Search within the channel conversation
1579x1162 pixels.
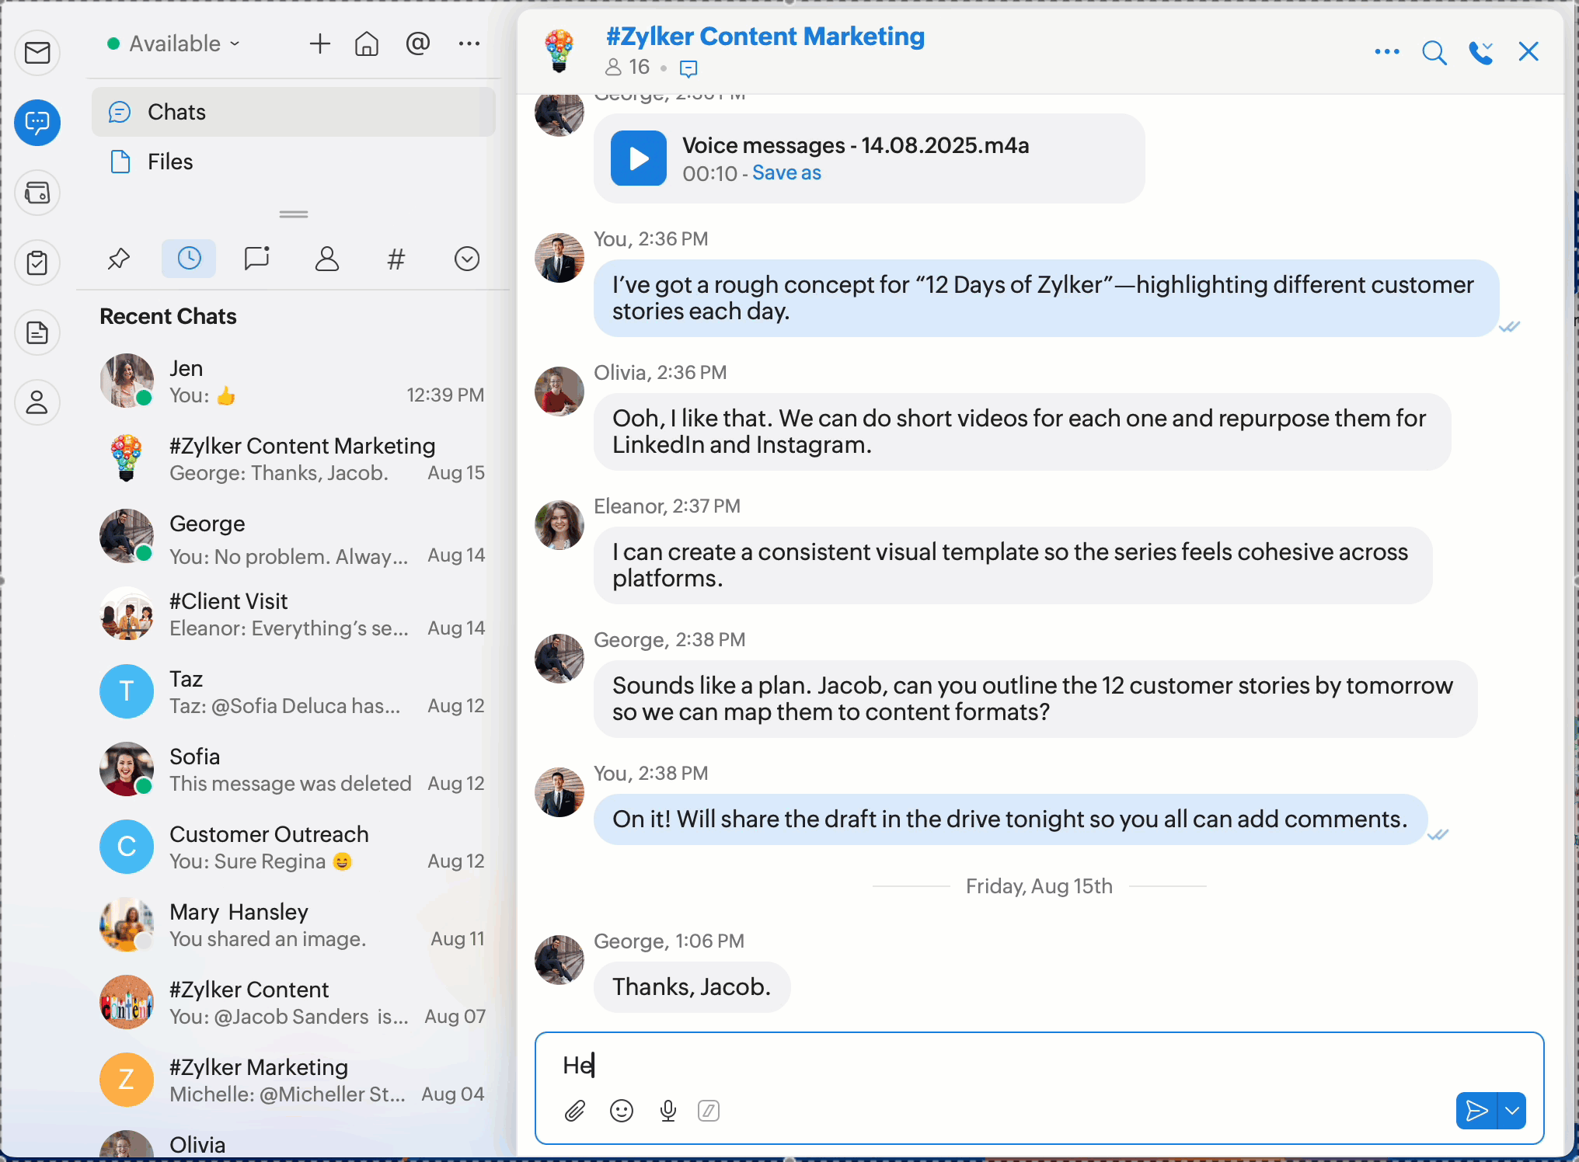click(x=1434, y=52)
